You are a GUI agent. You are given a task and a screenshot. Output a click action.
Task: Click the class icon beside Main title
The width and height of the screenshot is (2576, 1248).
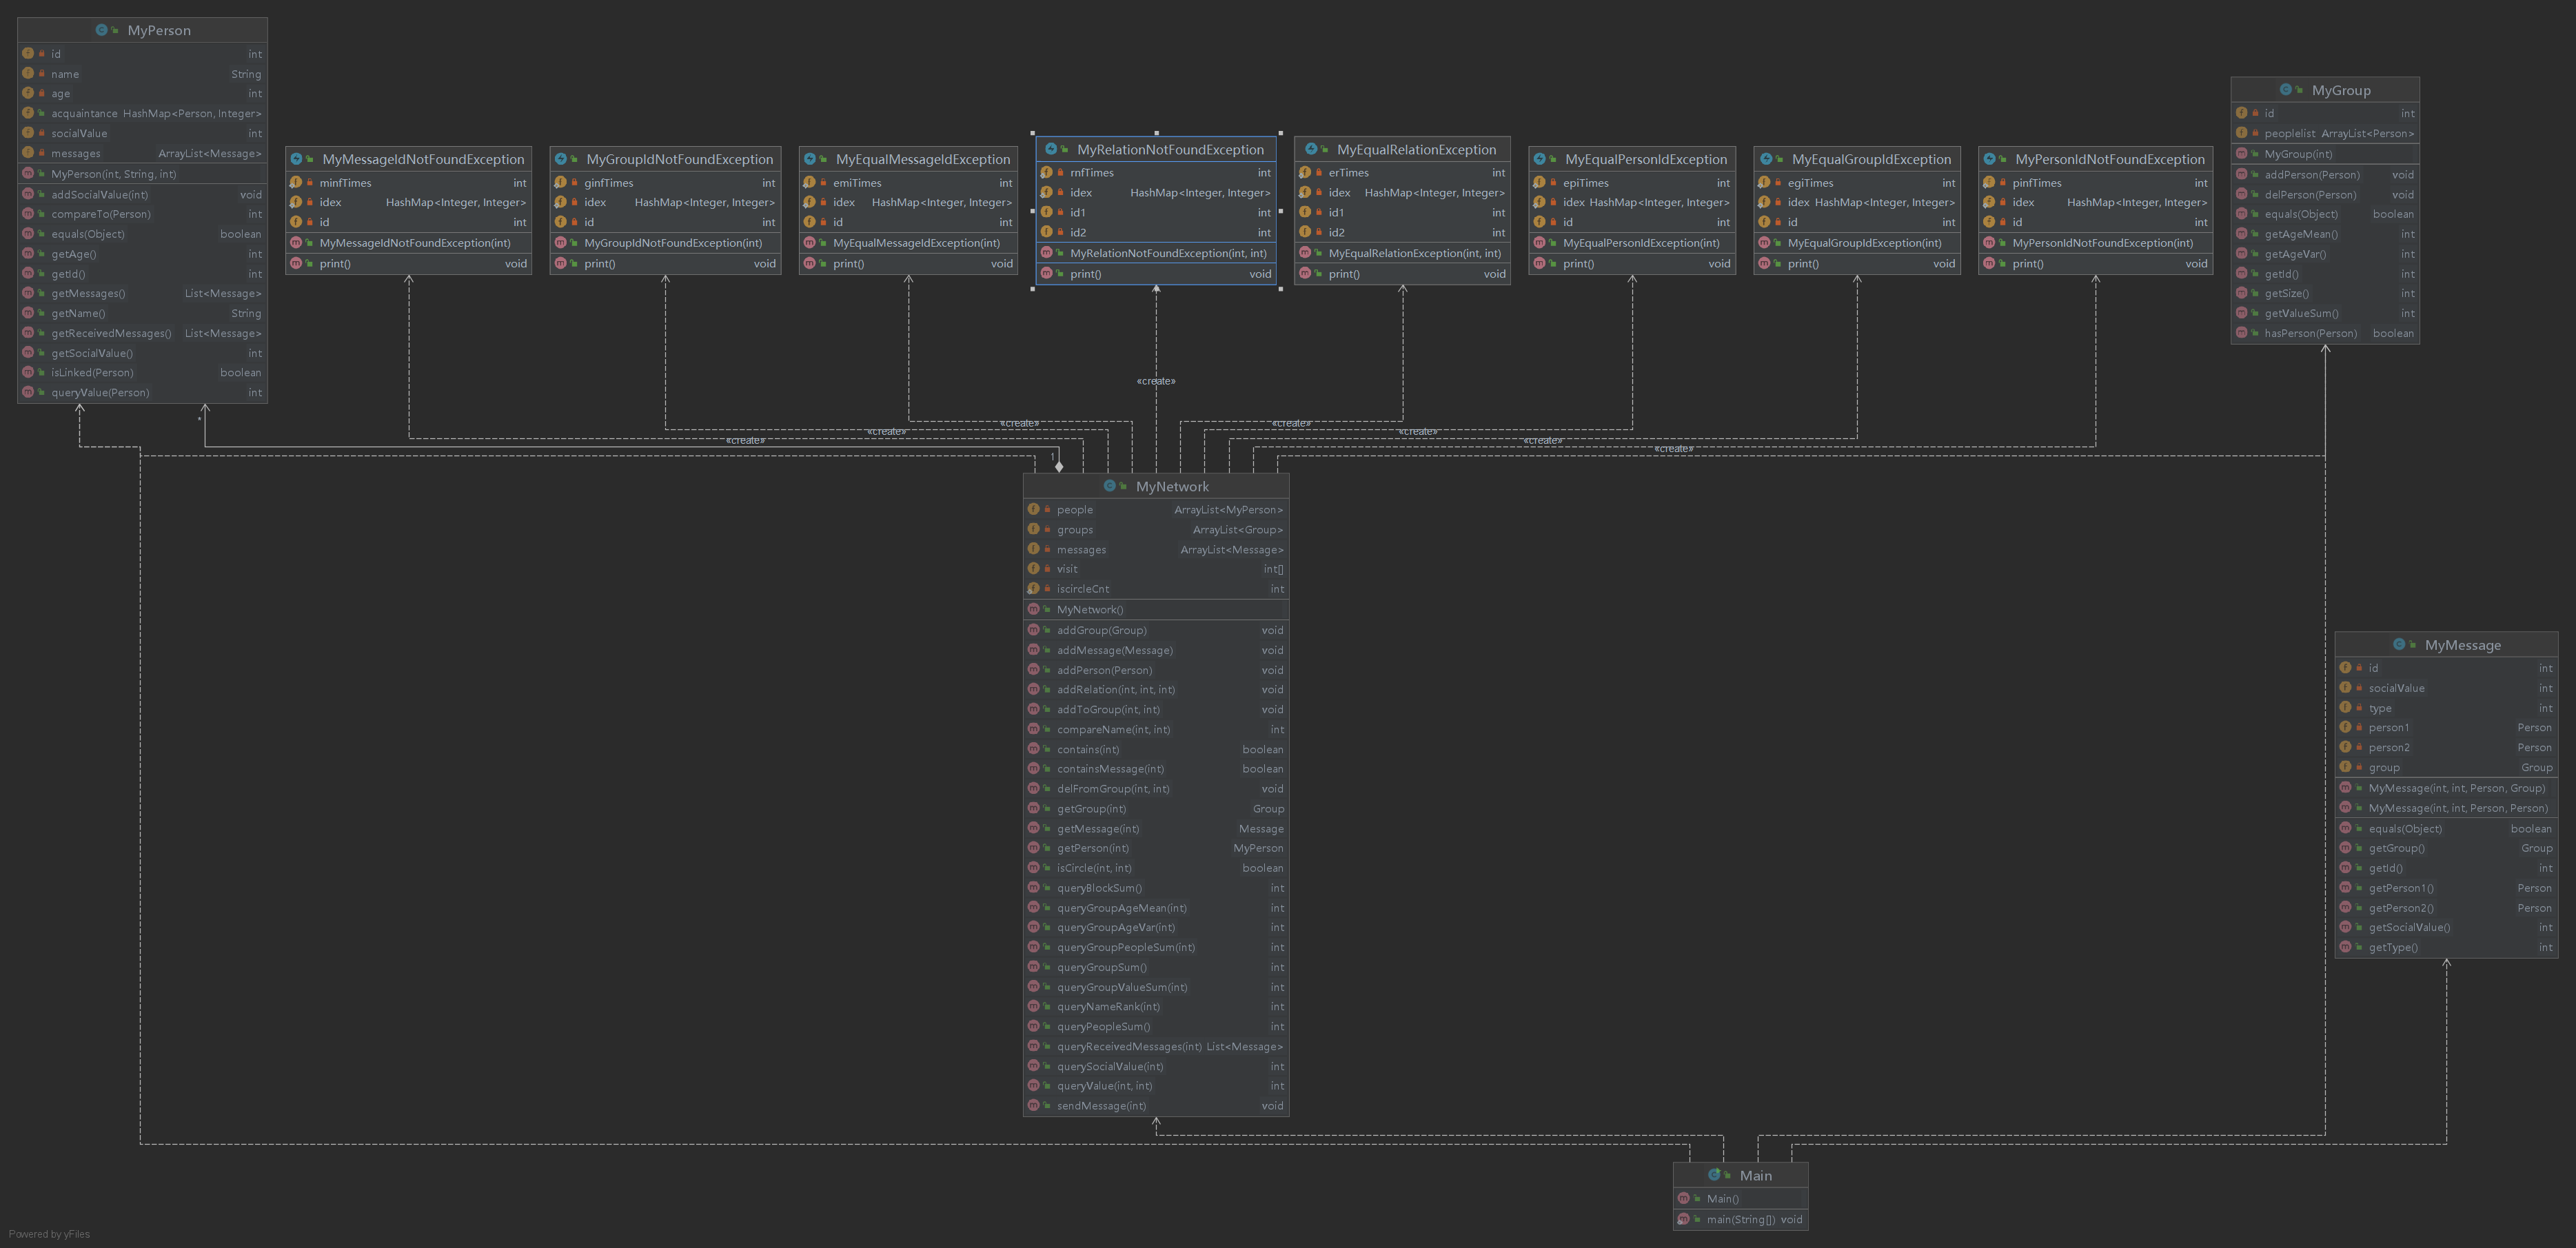pos(1714,1175)
